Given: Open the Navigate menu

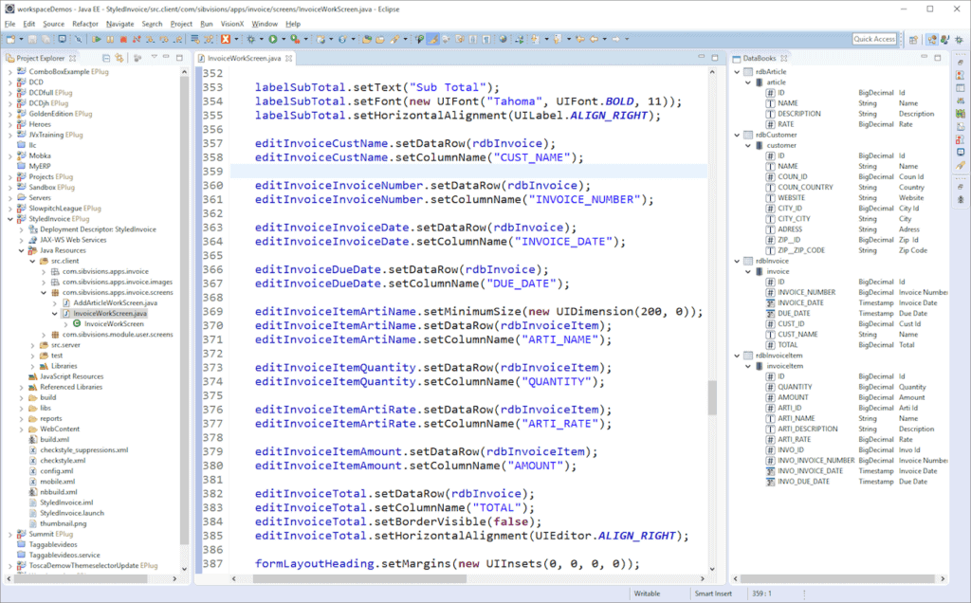Looking at the screenshot, I should tap(119, 24).
